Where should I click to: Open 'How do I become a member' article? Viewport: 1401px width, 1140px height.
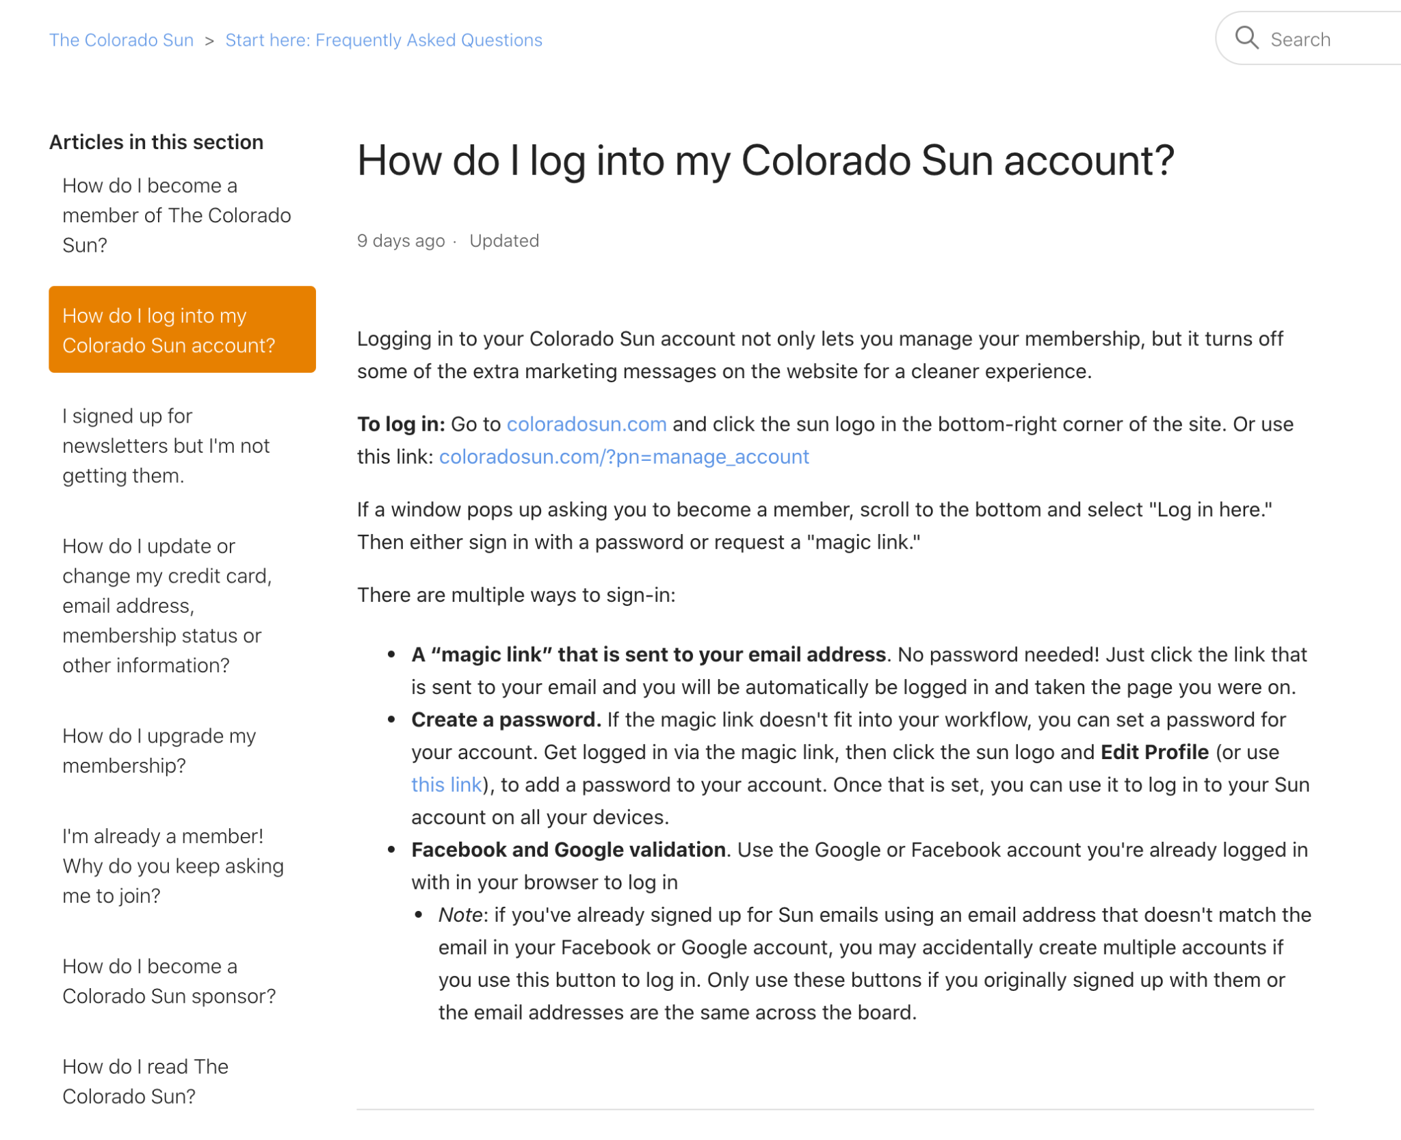[176, 215]
